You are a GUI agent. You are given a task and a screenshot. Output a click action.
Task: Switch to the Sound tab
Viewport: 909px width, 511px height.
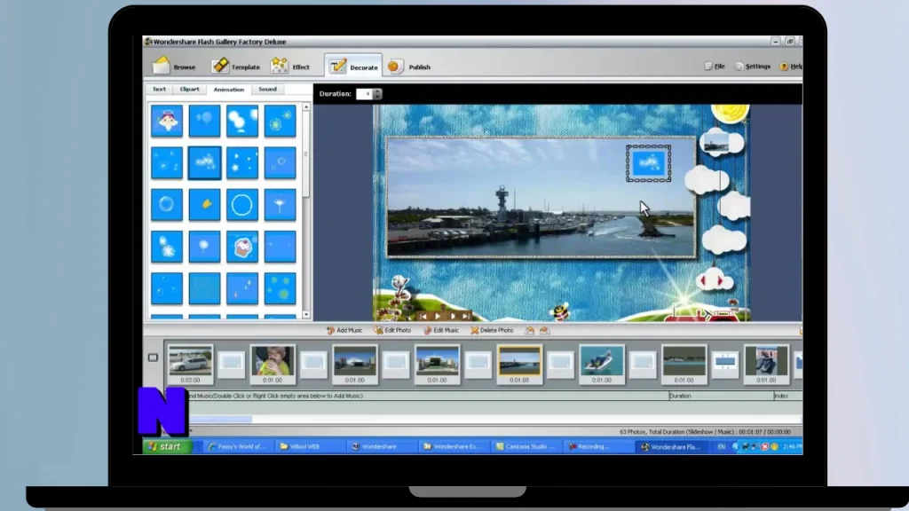[x=267, y=90]
